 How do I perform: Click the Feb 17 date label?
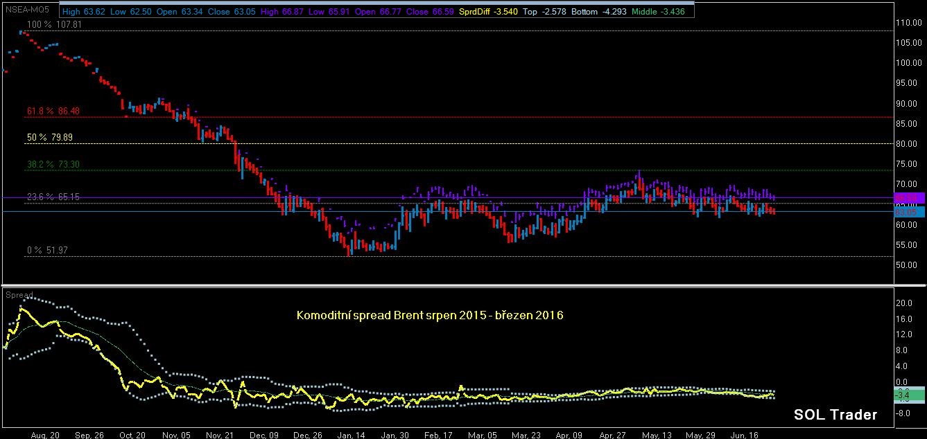point(438,436)
